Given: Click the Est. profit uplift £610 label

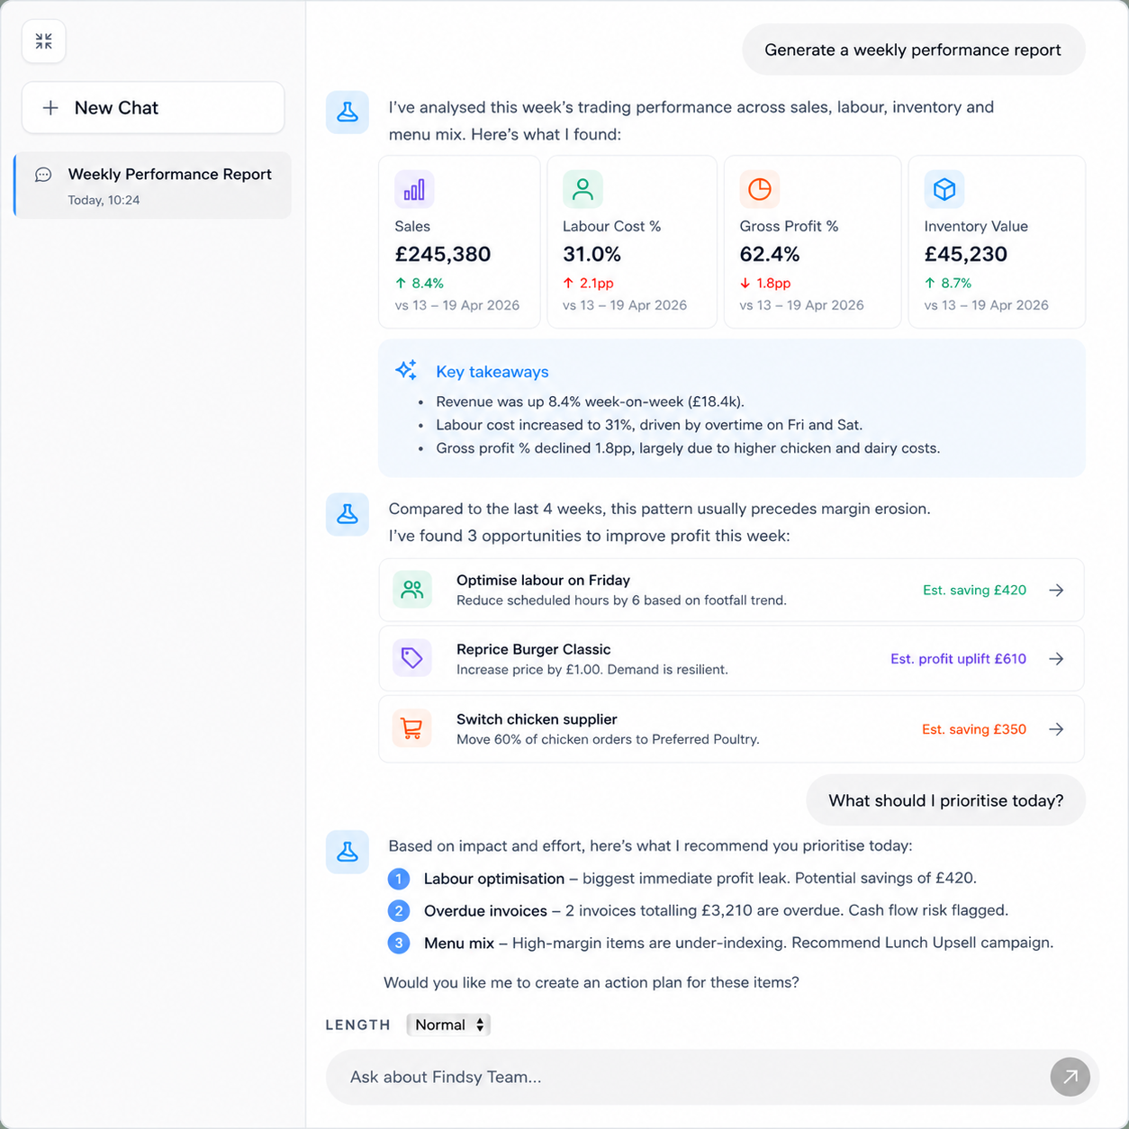Looking at the screenshot, I should pos(958,659).
